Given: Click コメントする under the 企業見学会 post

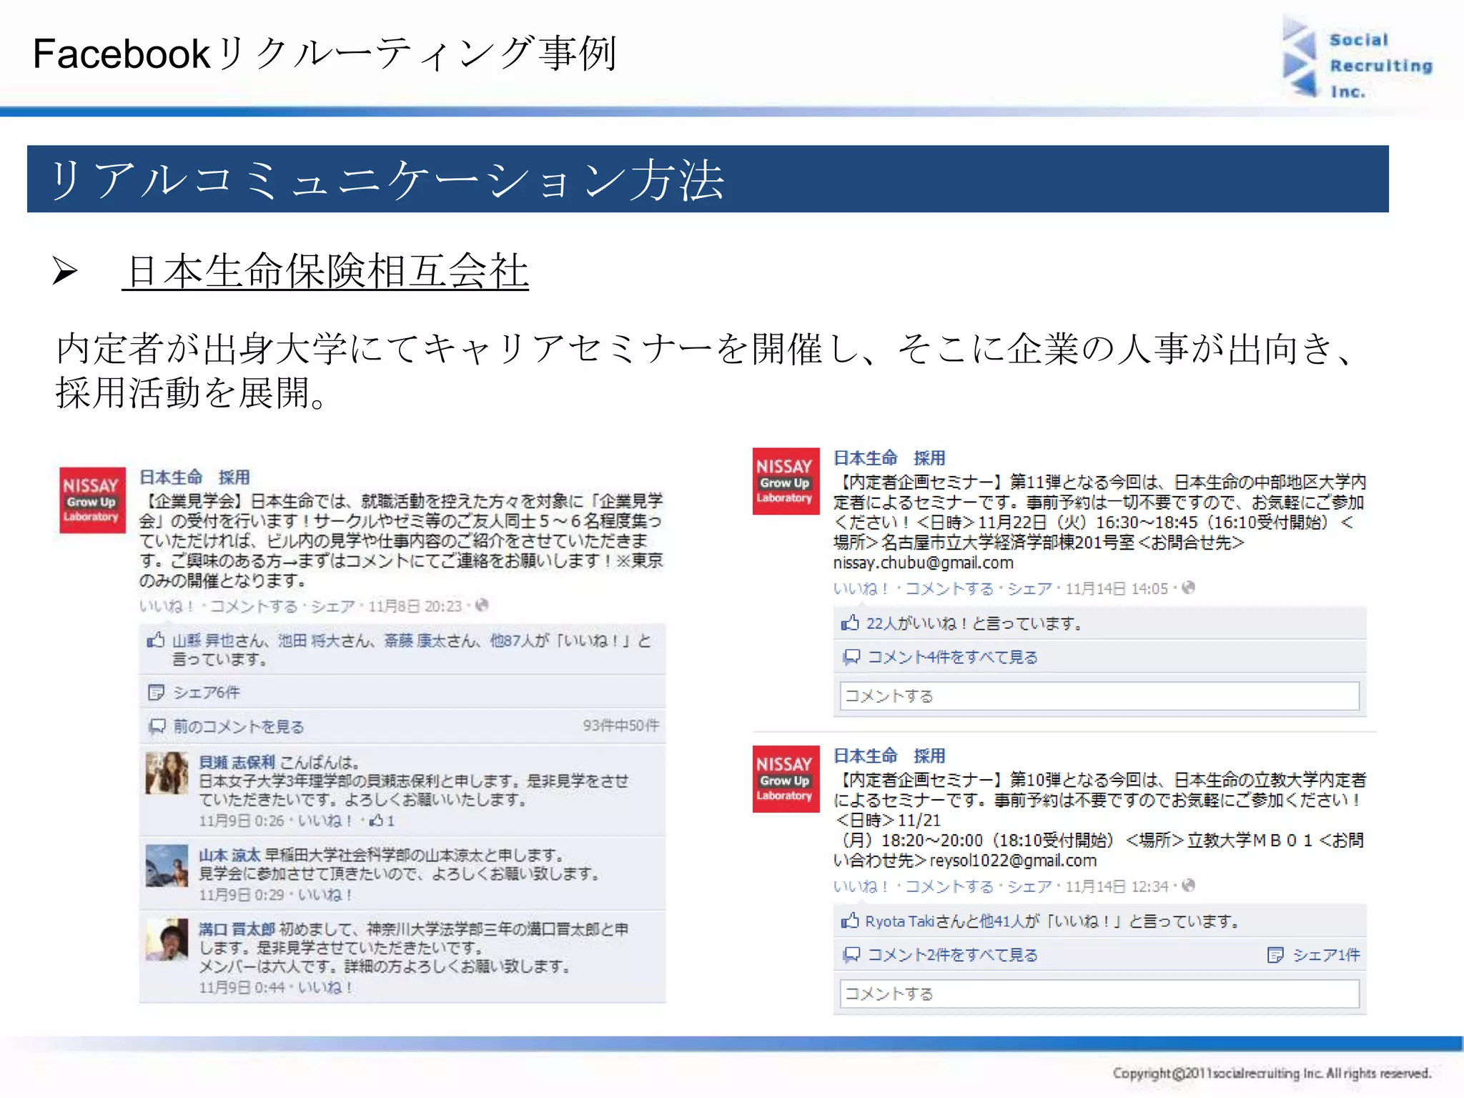Looking at the screenshot, I should click(x=253, y=606).
